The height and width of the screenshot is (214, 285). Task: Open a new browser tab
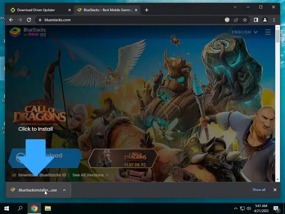147,10
